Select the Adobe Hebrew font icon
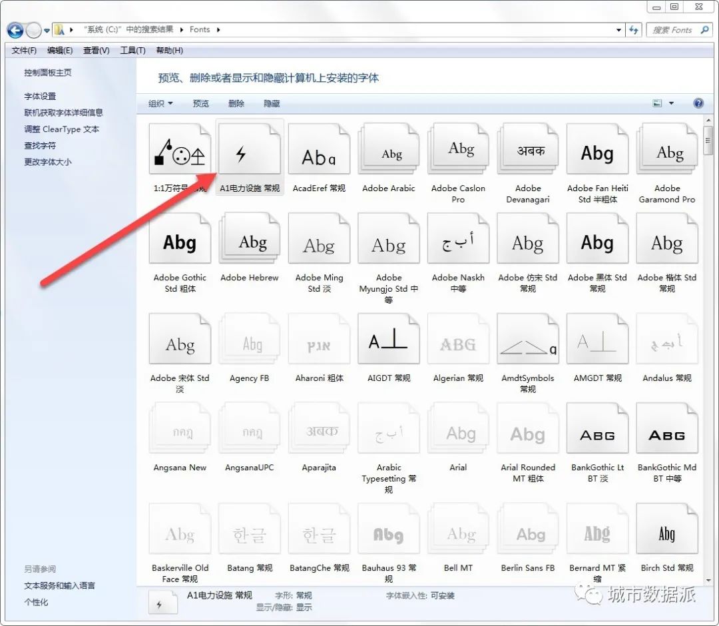Screen dimensions: 719x626 click(x=250, y=238)
